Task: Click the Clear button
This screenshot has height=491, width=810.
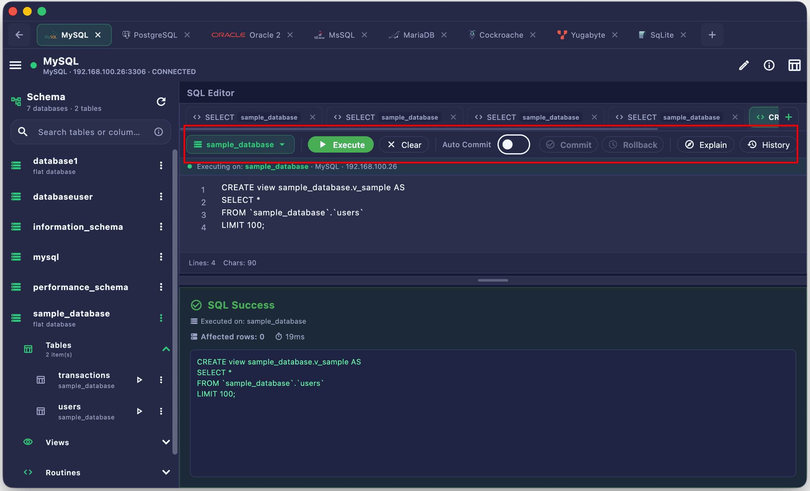Action: coord(404,145)
